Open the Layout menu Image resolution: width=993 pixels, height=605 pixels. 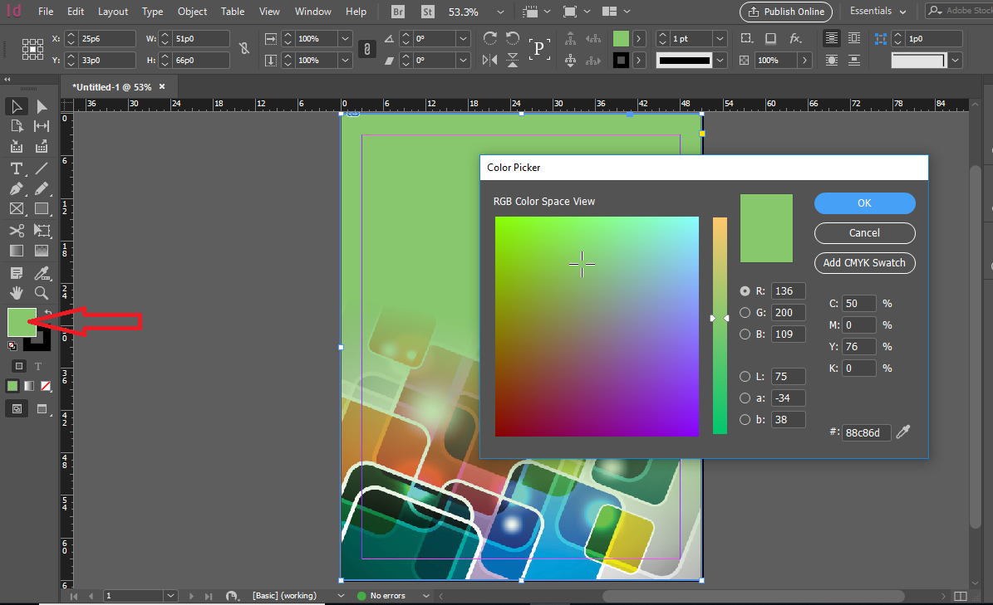(113, 12)
